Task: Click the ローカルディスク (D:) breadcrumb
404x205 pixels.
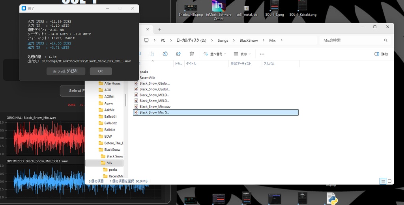Action: [x=191, y=41]
